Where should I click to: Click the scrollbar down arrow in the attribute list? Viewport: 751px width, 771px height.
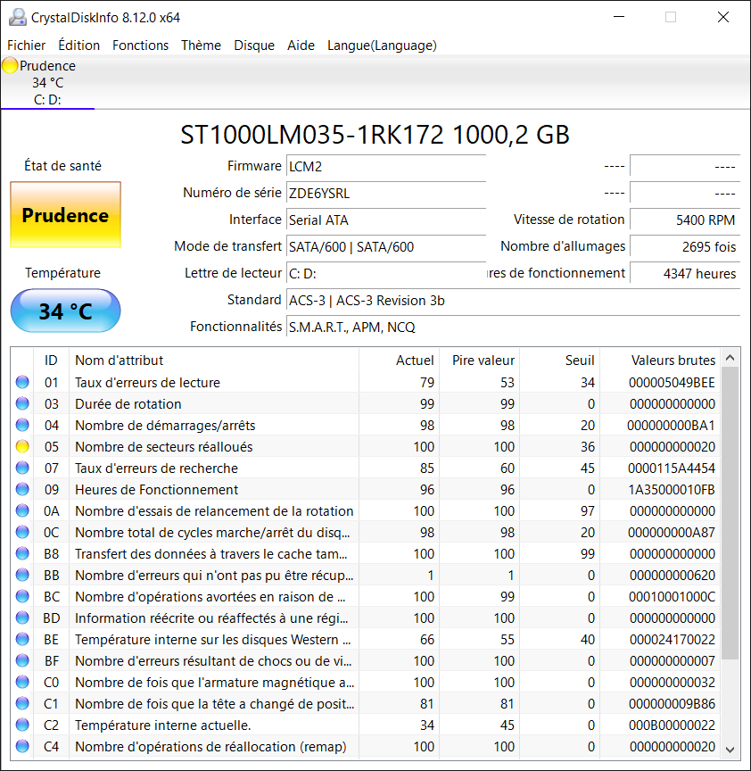click(730, 750)
